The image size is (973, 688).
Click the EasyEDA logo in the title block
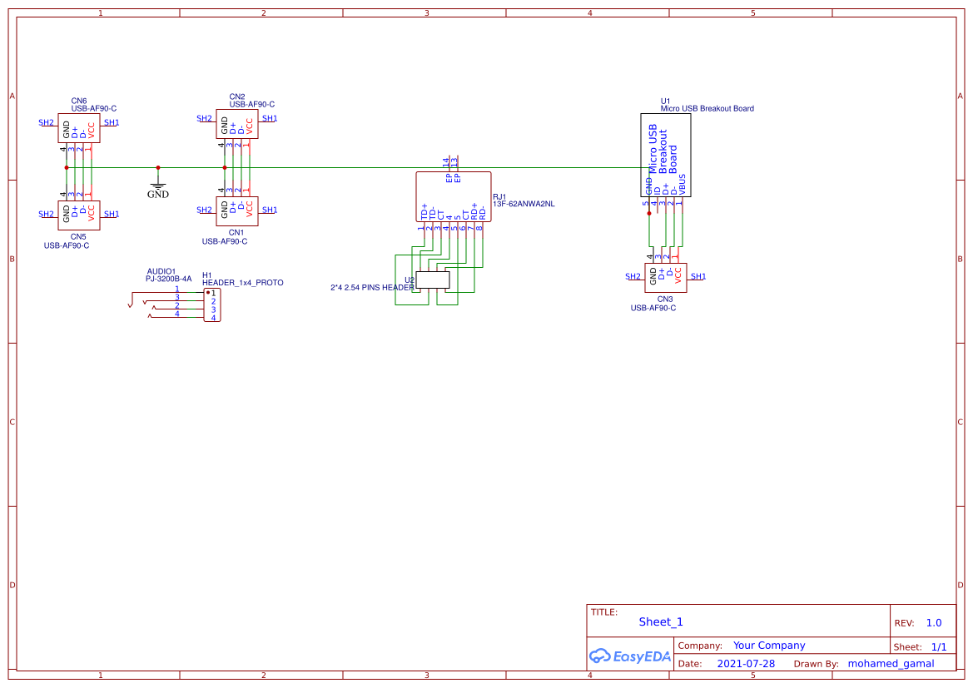[630, 656]
